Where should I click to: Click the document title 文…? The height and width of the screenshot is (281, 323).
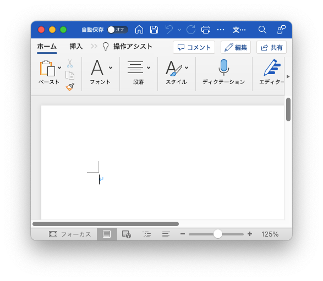(x=239, y=30)
